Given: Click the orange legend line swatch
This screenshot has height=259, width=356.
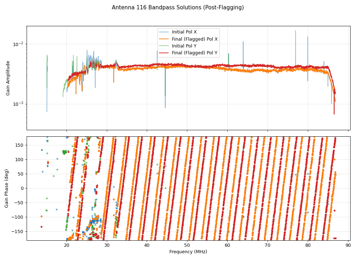Looking at the screenshot, I should tap(164, 39).
